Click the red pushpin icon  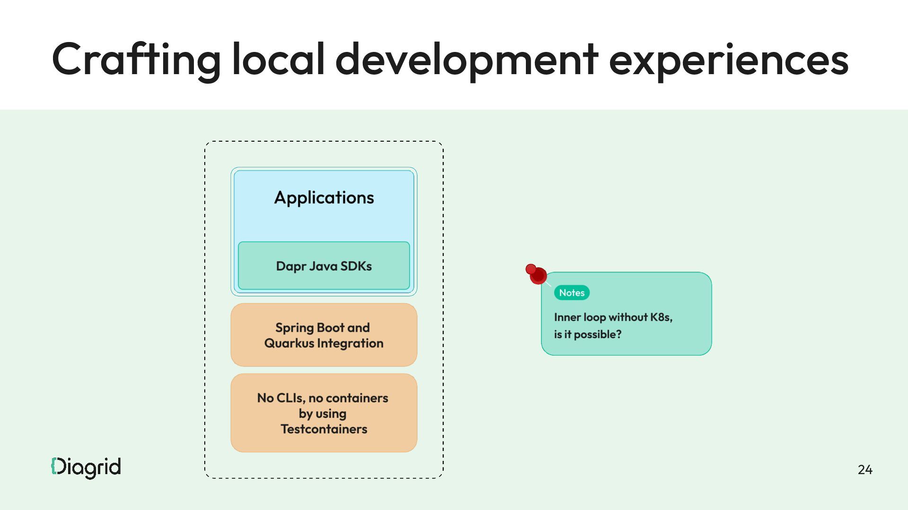(537, 274)
